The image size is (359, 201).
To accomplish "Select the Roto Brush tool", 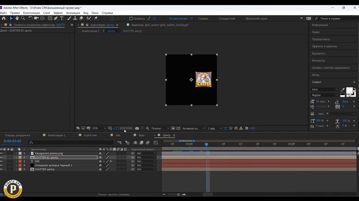I will (89, 18).
